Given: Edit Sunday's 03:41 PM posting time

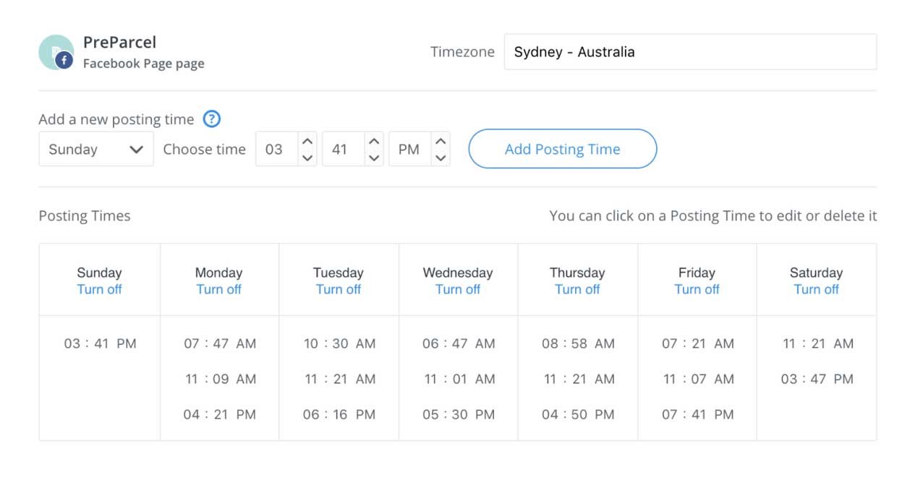Looking at the screenshot, I should click(x=100, y=343).
